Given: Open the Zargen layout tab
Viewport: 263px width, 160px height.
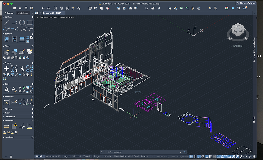Looking at the screenshot, I should coord(97,156).
